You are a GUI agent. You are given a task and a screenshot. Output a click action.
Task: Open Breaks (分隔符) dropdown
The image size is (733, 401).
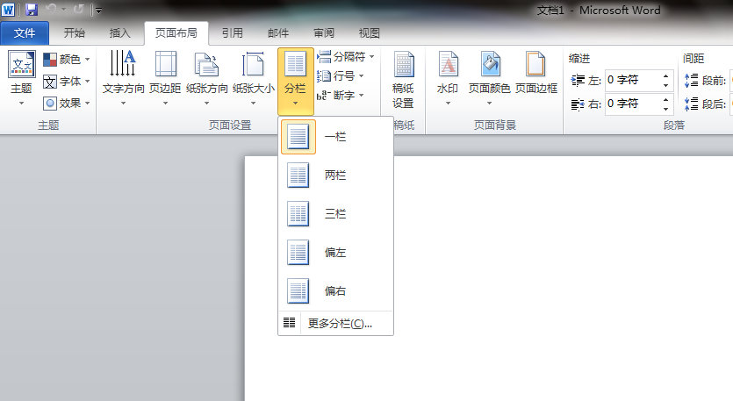(x=346, y=57)
